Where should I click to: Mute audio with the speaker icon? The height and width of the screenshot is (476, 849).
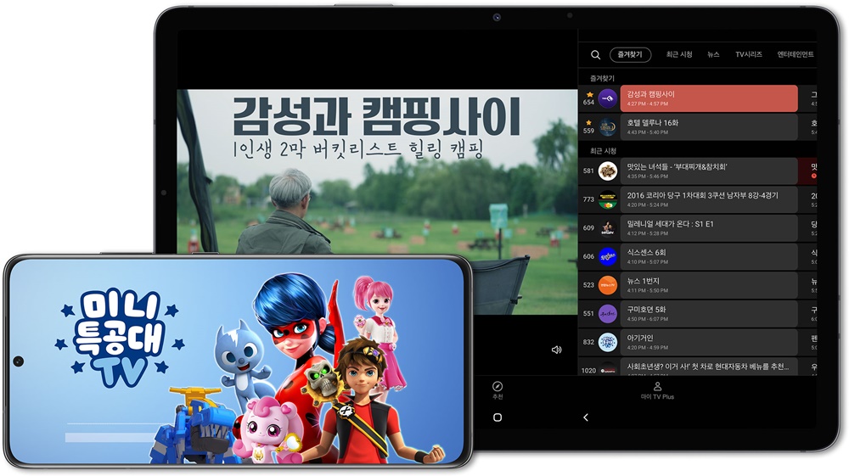tap(556, 350)
